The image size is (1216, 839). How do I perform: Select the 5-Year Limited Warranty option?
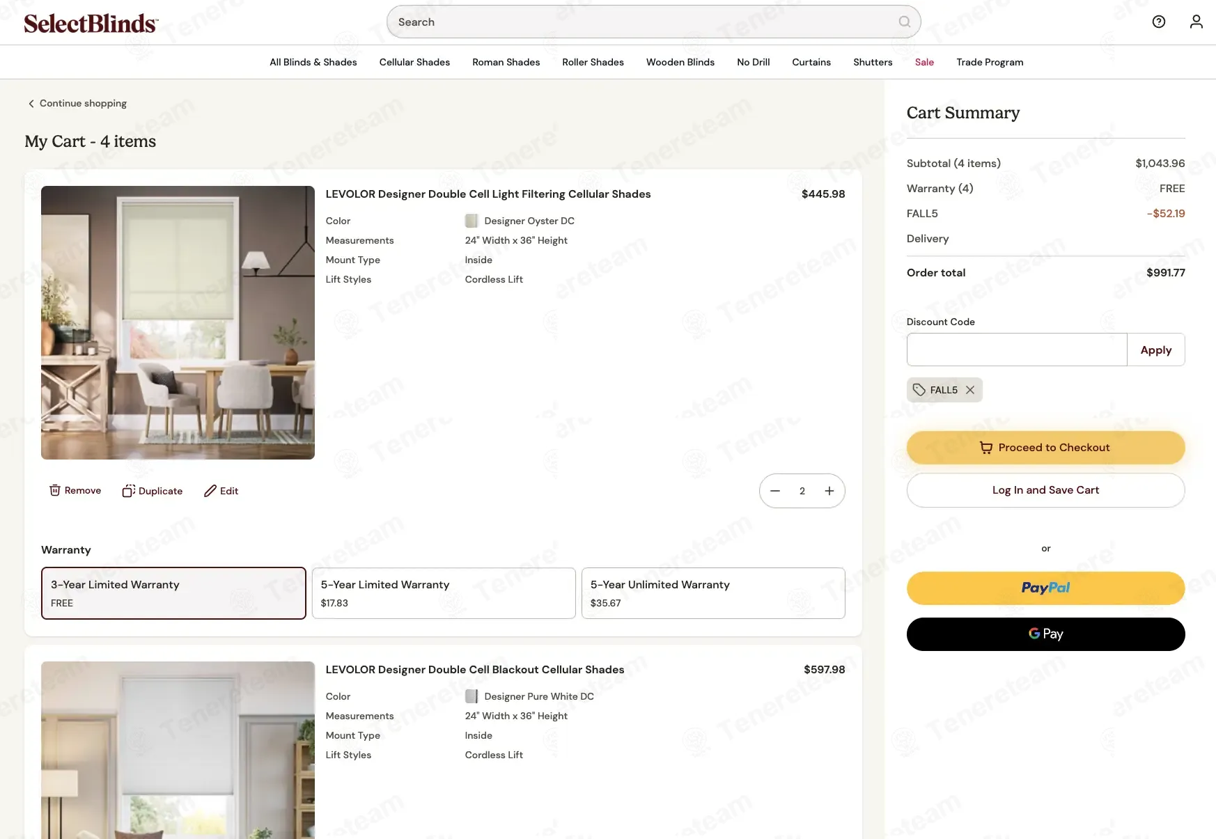point(444,593)
